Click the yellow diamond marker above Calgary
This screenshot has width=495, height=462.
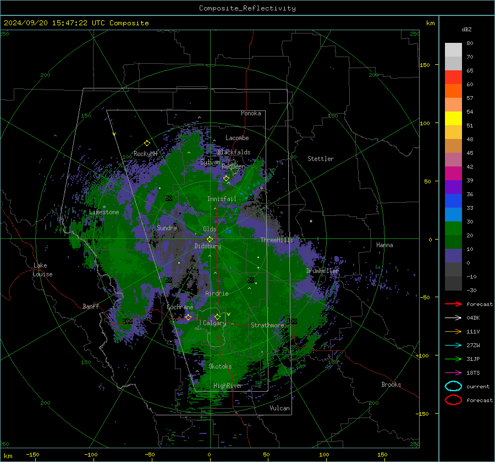pyautogui.click(x=217, y=316)
